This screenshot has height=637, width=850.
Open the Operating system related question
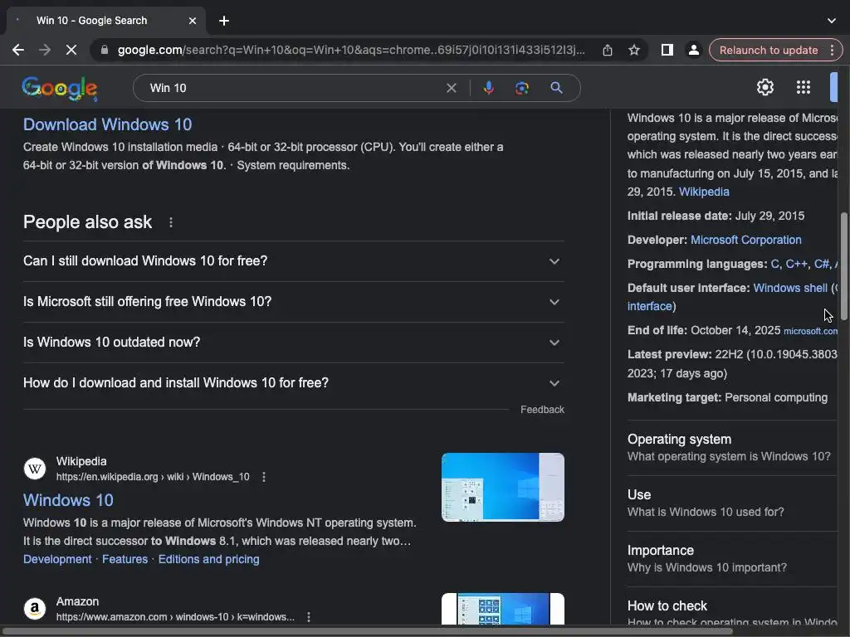pyautogui.click(x=732, y=447)
